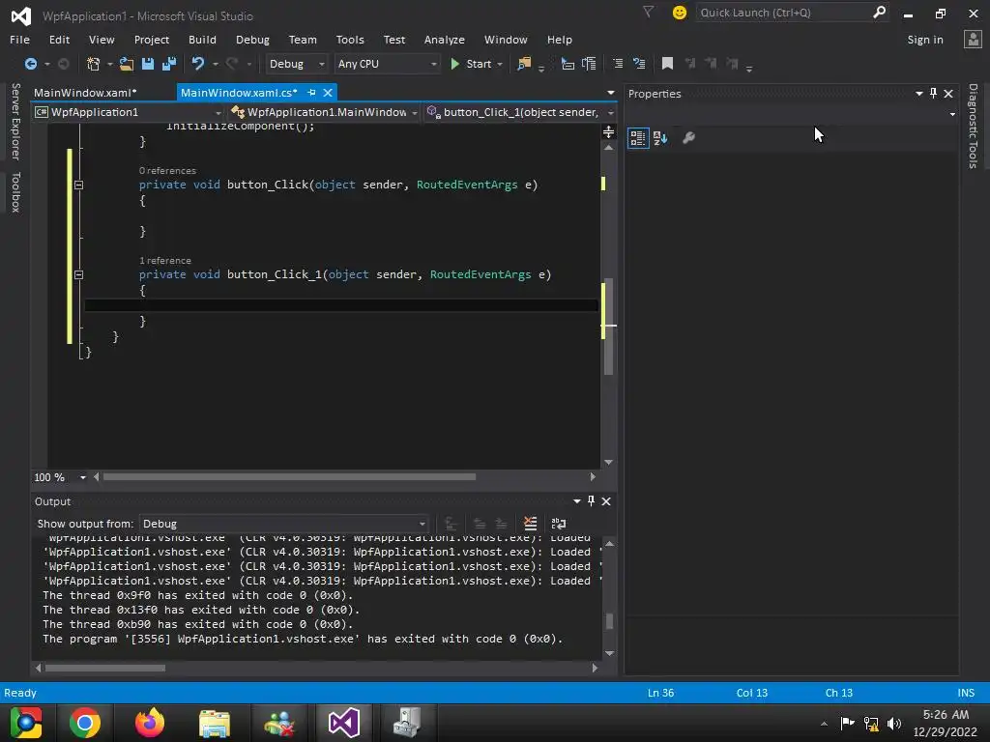The width and height of the screenshot is (990, 742).
Task: Undo the last edit with the Undo icon
Action: (197, 64)
